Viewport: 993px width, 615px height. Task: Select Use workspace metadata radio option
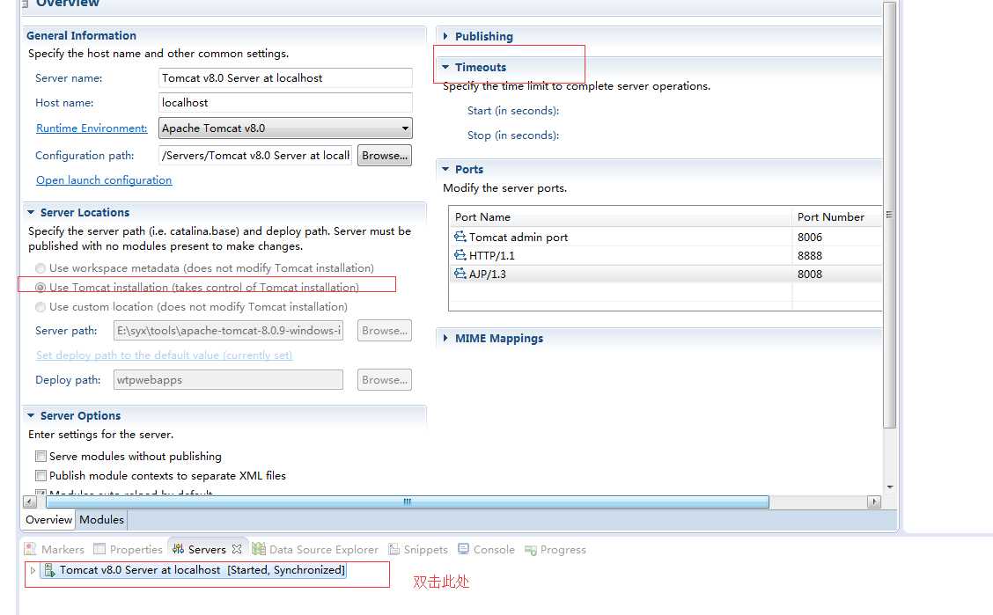pos(40,268)
